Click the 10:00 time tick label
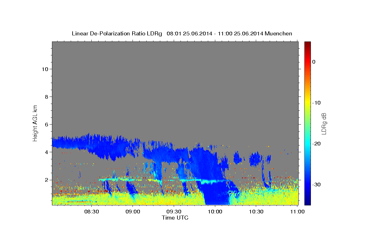This screenshot has width=369, height=246. click(215, 212)
